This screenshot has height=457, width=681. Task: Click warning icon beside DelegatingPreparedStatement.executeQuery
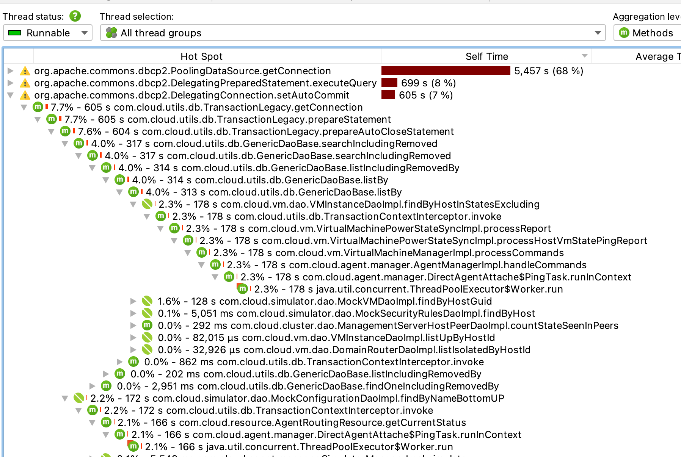click(x=25, y=83)
